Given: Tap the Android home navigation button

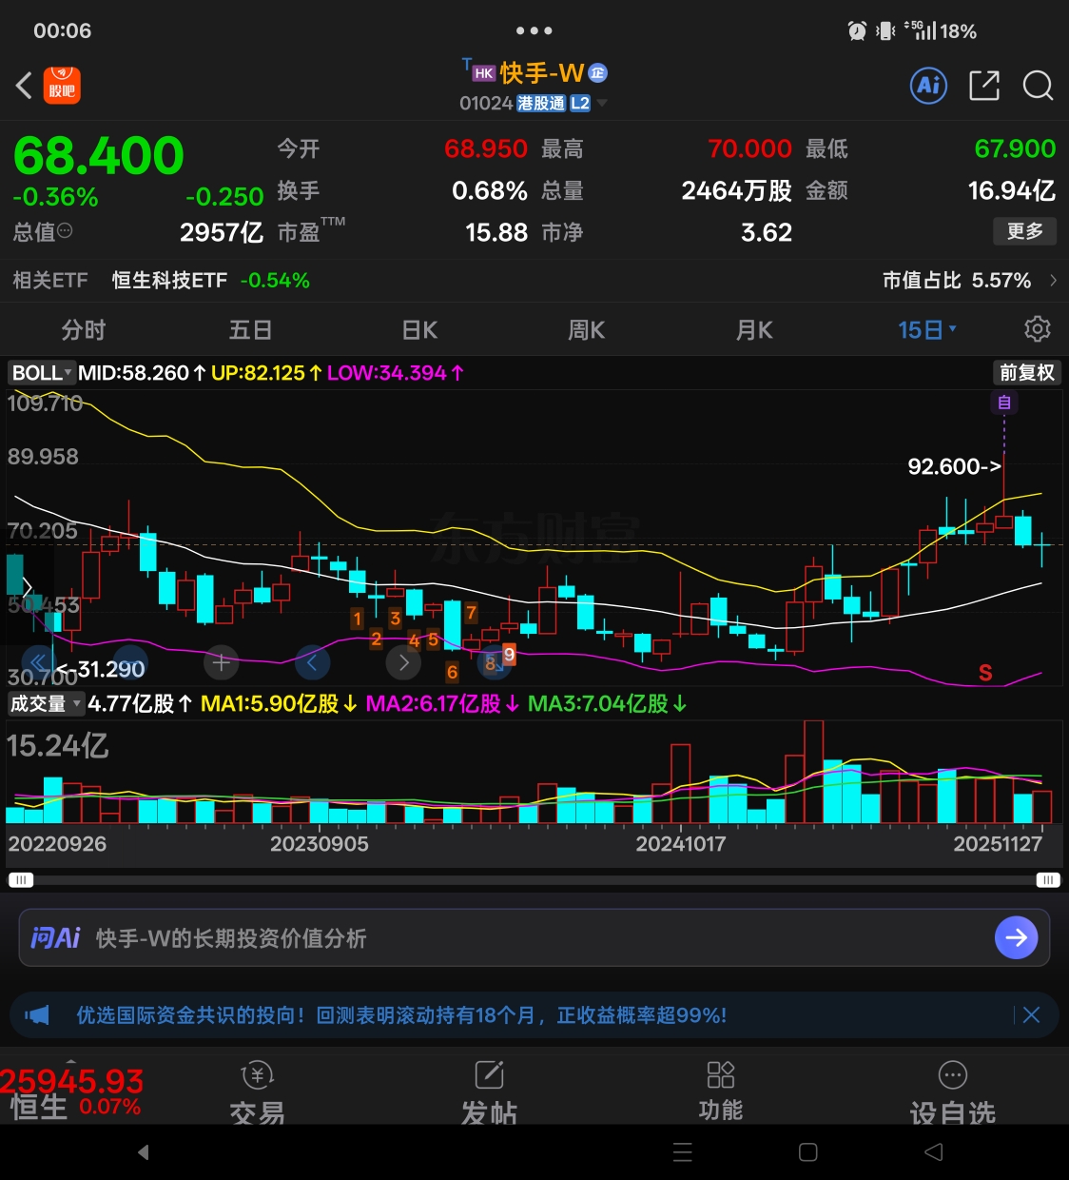Looking at the screenshot, I should point(808,1152).
